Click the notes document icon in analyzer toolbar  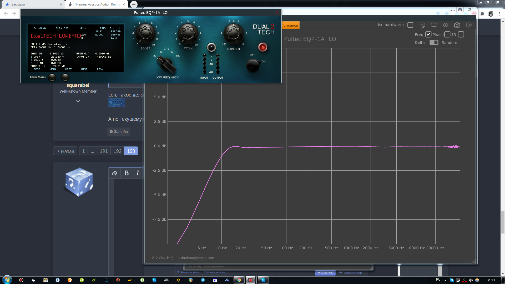[422, 25]
